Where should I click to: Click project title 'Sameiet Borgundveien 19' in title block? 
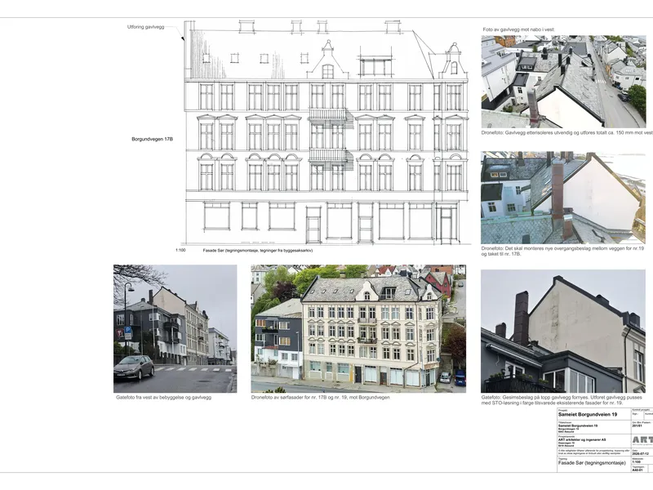[588, 415]
